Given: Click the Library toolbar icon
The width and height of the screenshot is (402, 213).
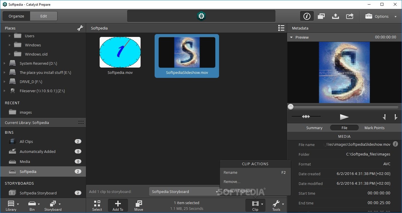Looking at the screenshot, I should (11, 206).
